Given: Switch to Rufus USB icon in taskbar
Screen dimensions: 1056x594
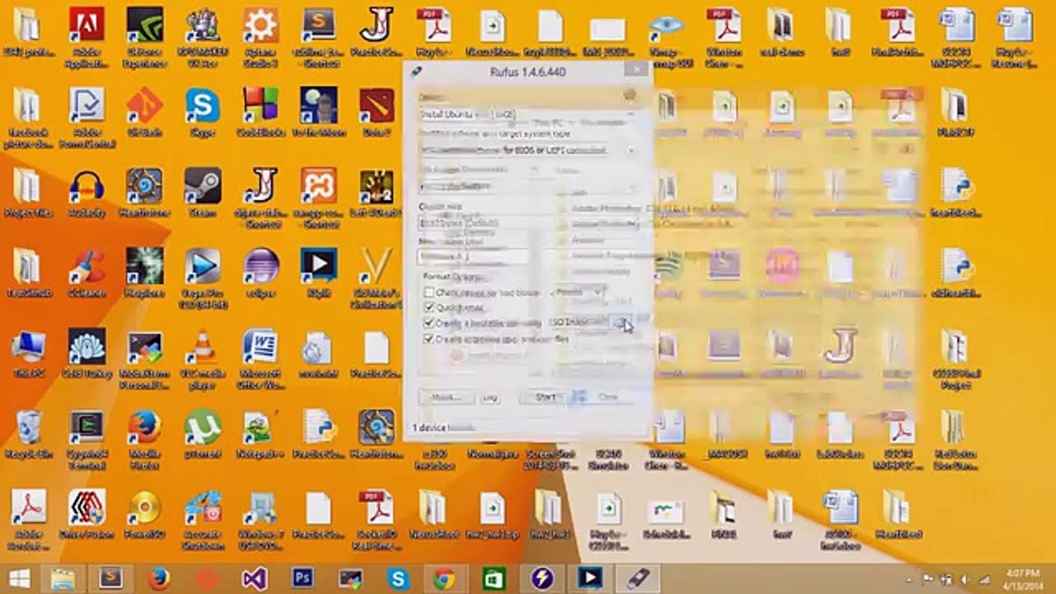Looking at the screenshot, I should point(638,578).
